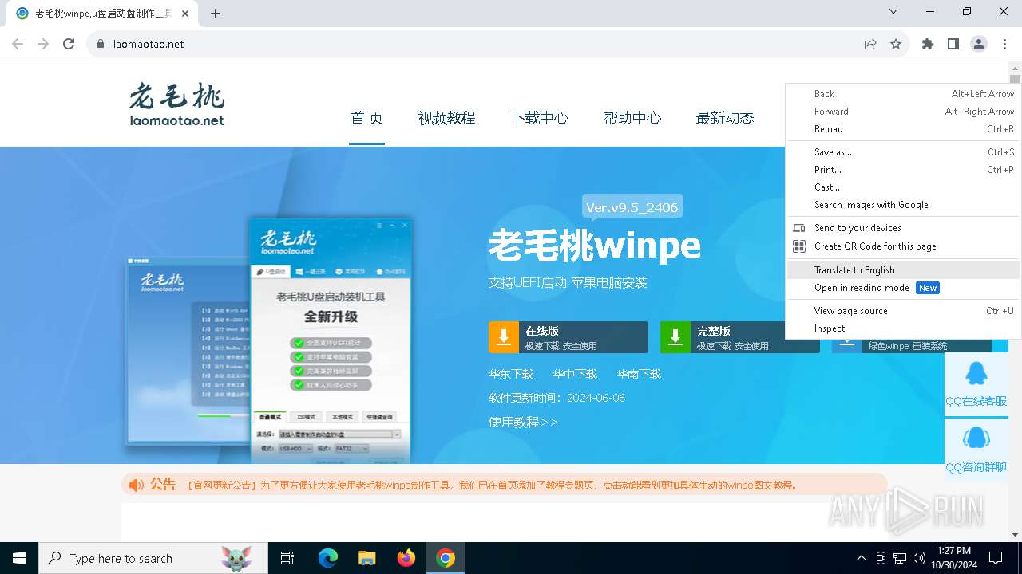Click the Windows search box
Image resolution: width=1022 pixels, height=574 pixels.
tap(153, 558)
